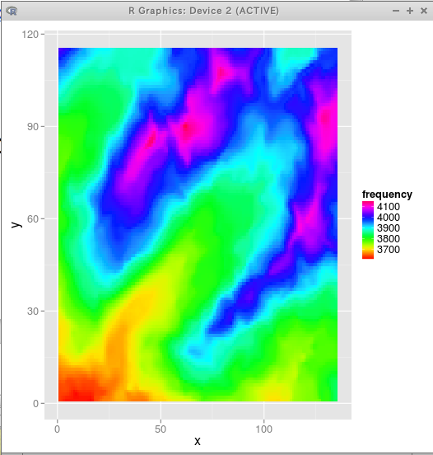This screenshot has width=433, height=455.
Task: Click the 50 tick label on x axis
Action: coord(161,429)
